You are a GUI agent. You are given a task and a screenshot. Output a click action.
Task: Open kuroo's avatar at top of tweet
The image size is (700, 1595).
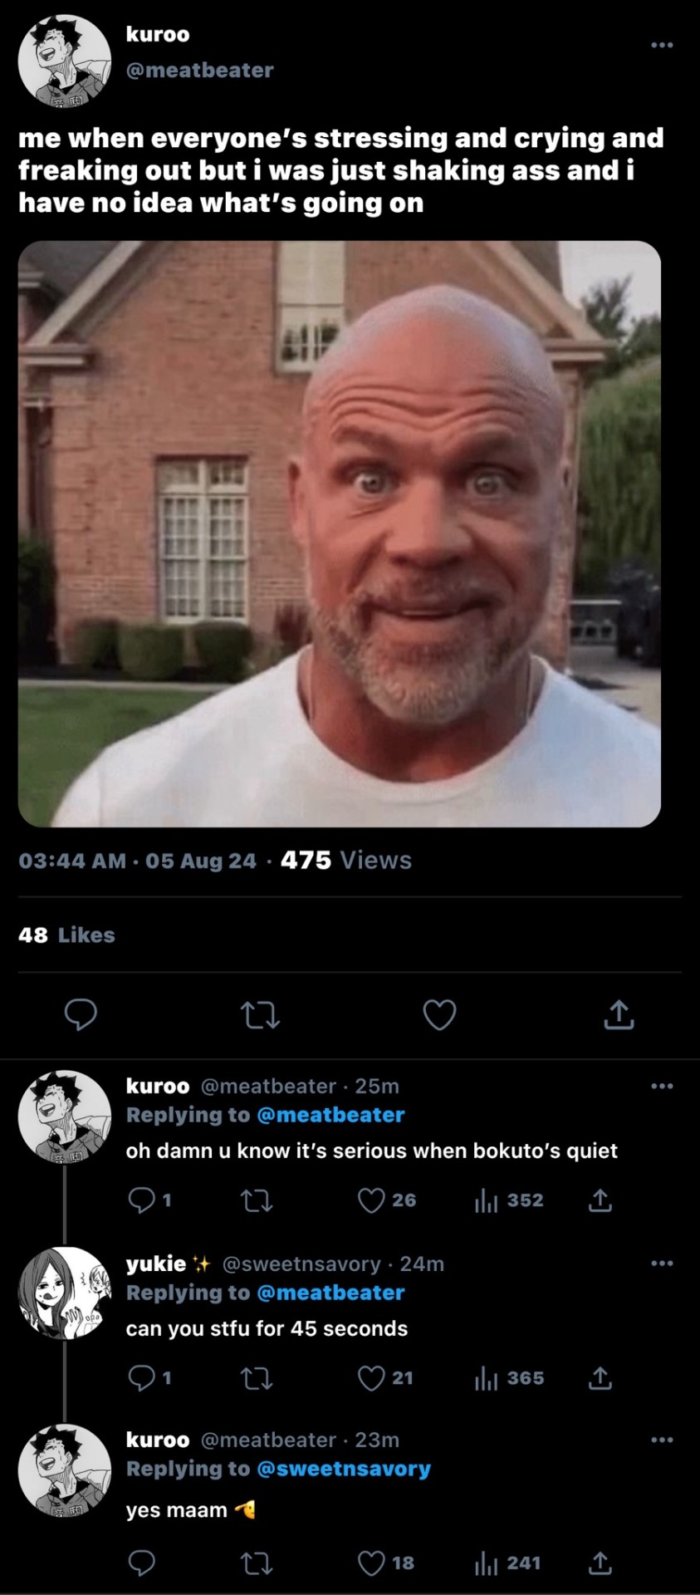65,60
